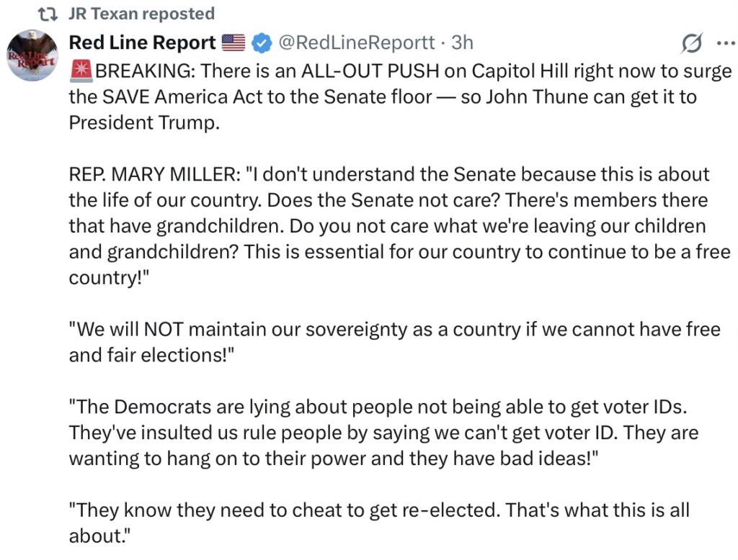Click the blue verified checkmark badge
The width and height of the screenshot is (738, 560).
point(262,43)
